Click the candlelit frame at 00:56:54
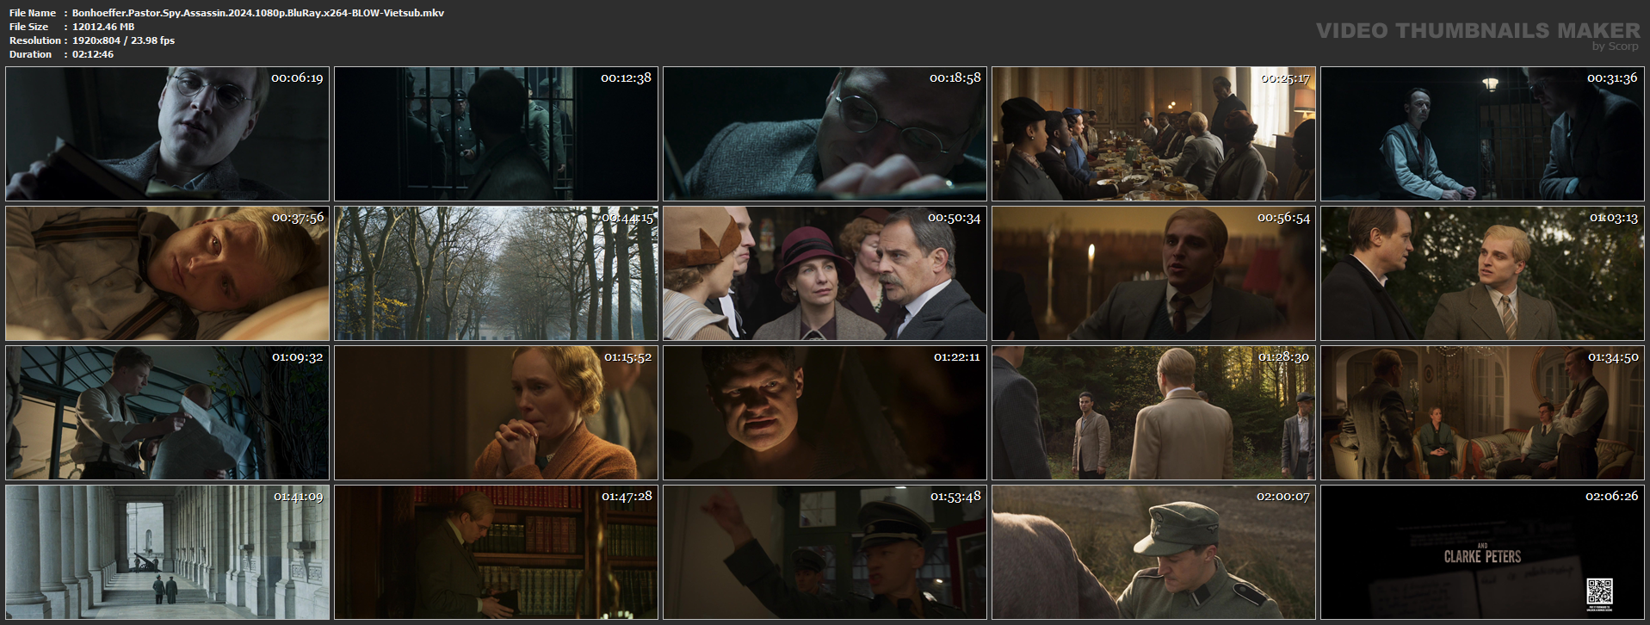The width and height of the screenshot is (1650, 625). 1153,274
